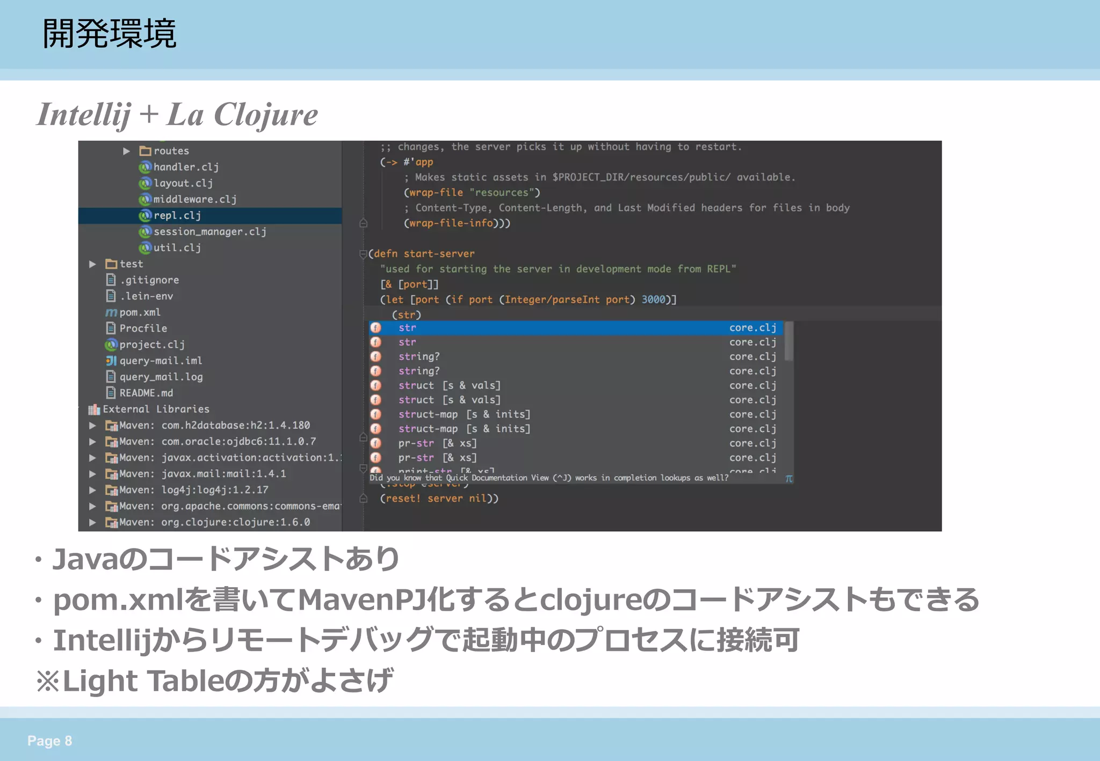Expand Maven com.oracle:ojdbc6:11.1.0.7 library

pos(92,442)
